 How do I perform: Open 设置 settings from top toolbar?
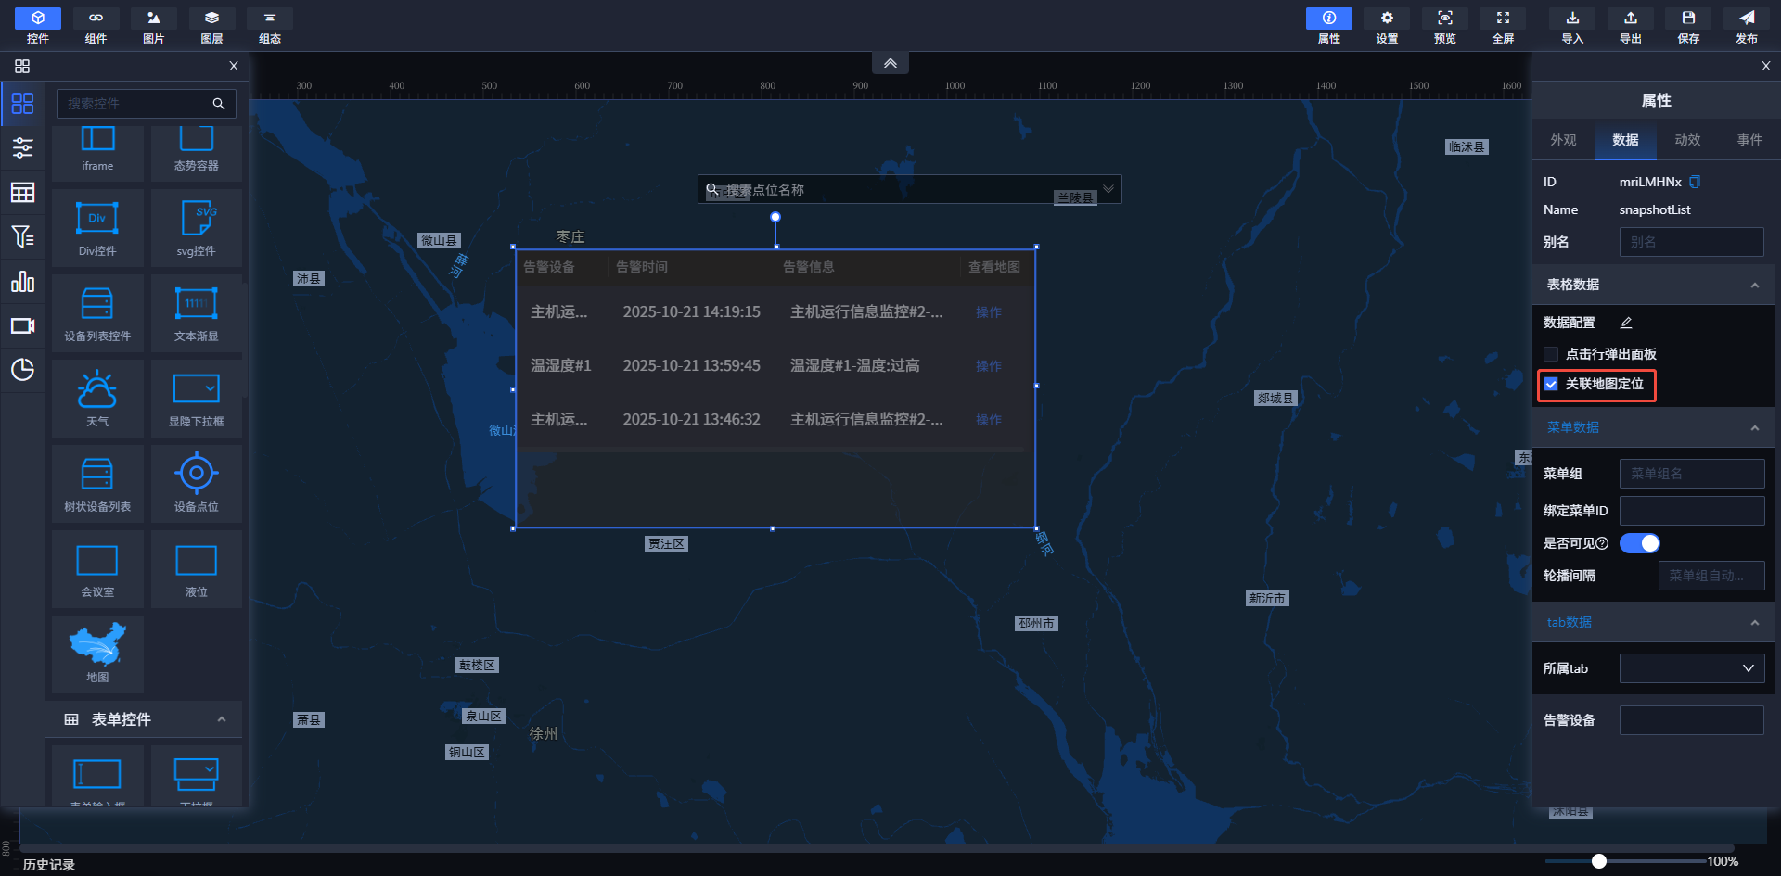[1387, 26]
